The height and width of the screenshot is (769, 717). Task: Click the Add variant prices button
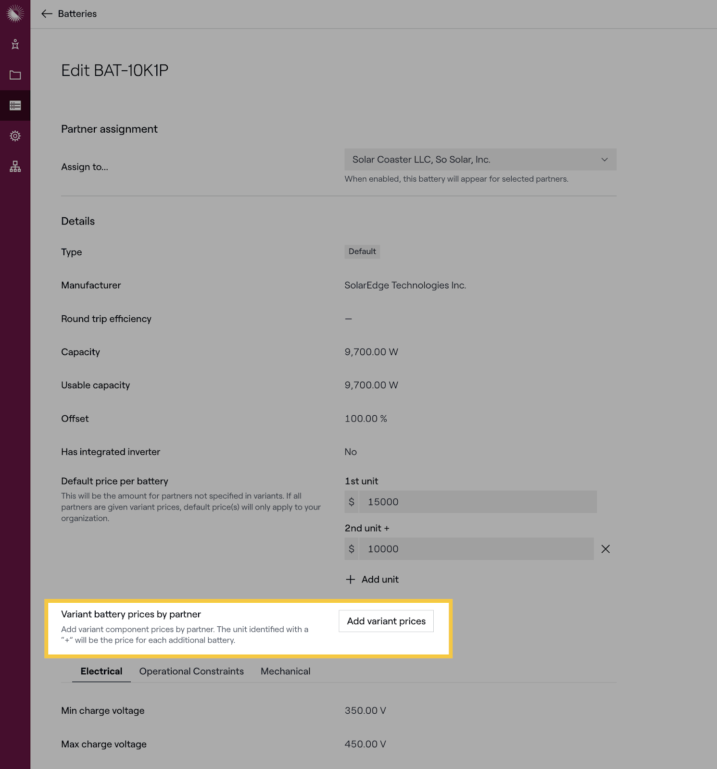[386, 621]
